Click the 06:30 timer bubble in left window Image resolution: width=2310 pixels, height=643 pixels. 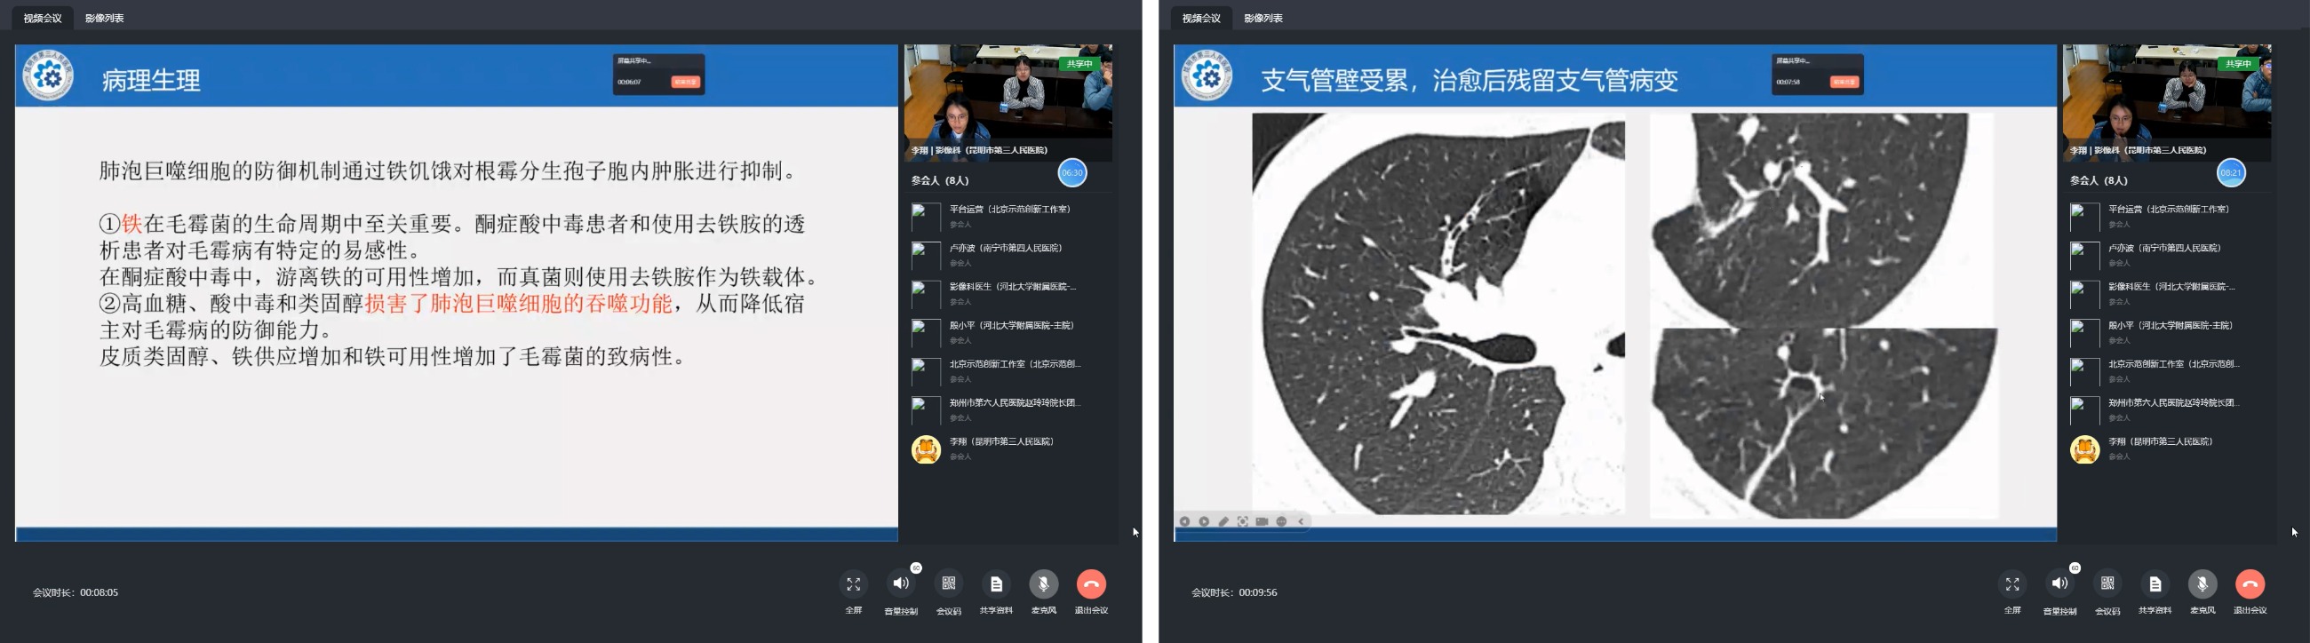(x=1072, y=173)
